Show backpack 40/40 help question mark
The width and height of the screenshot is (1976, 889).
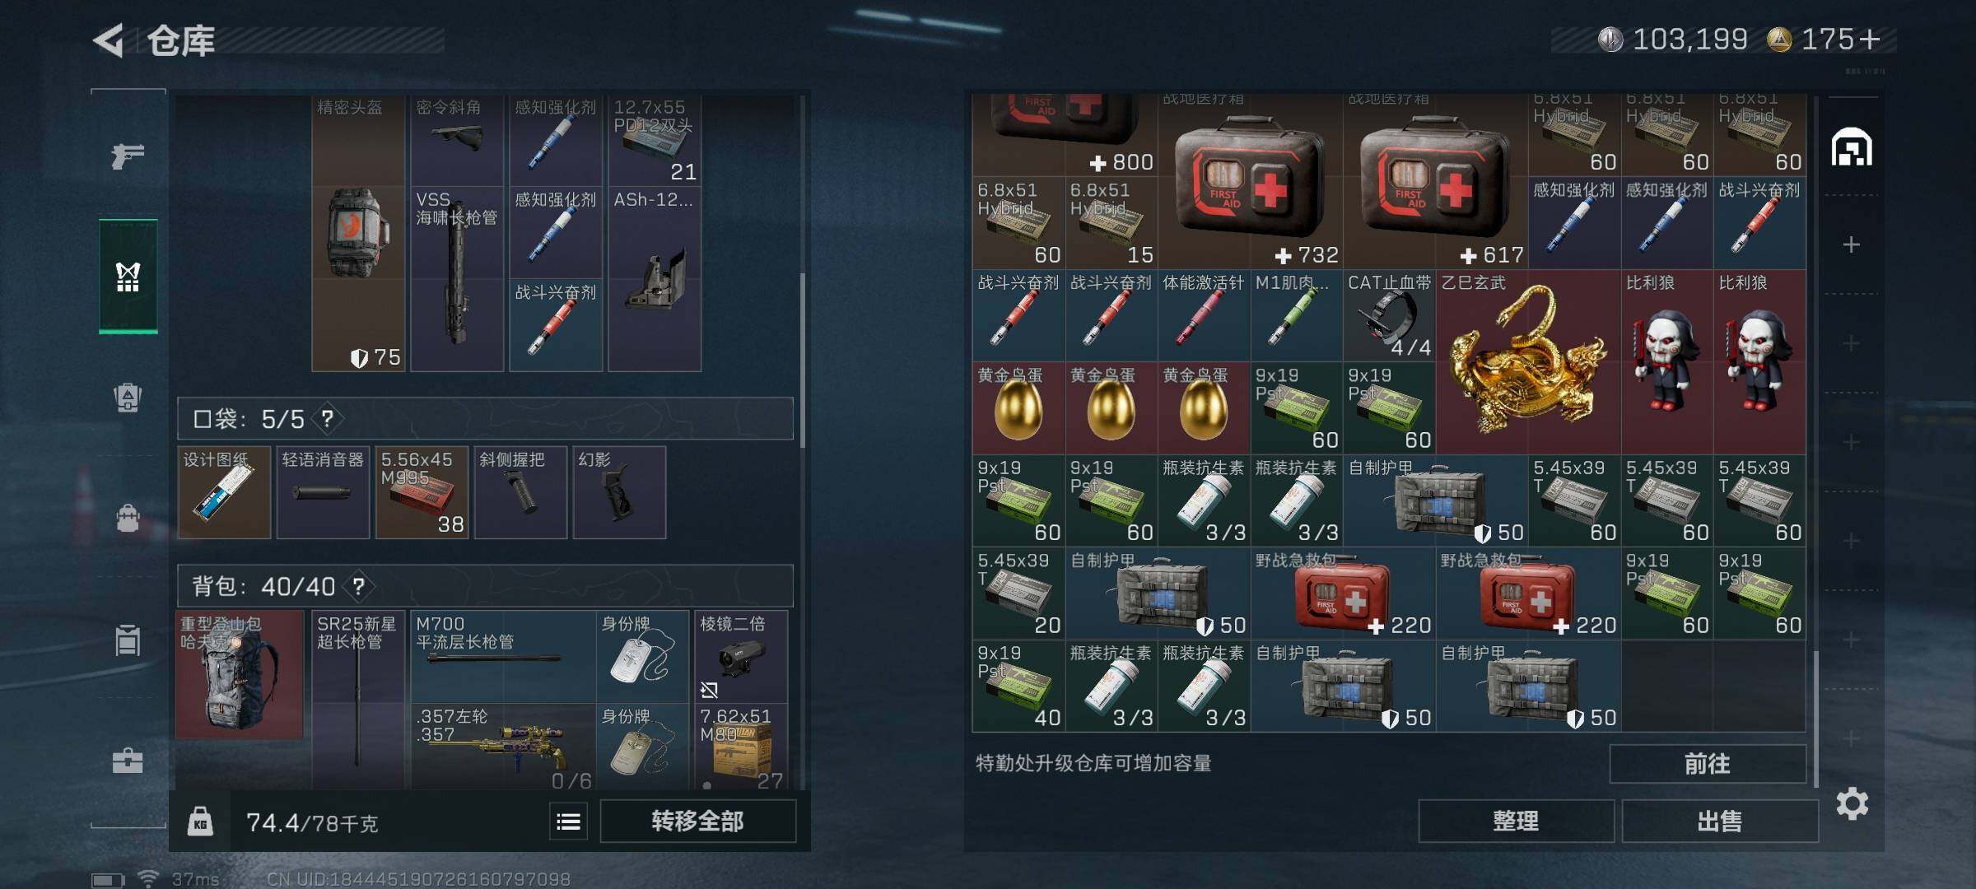[359, 586]
